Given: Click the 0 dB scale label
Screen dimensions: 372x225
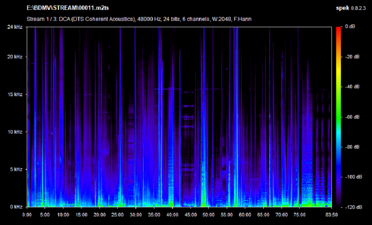Looking at the screenshot, I should 350,27.
